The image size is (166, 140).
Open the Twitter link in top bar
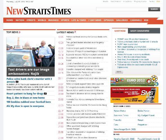point(152,2)
